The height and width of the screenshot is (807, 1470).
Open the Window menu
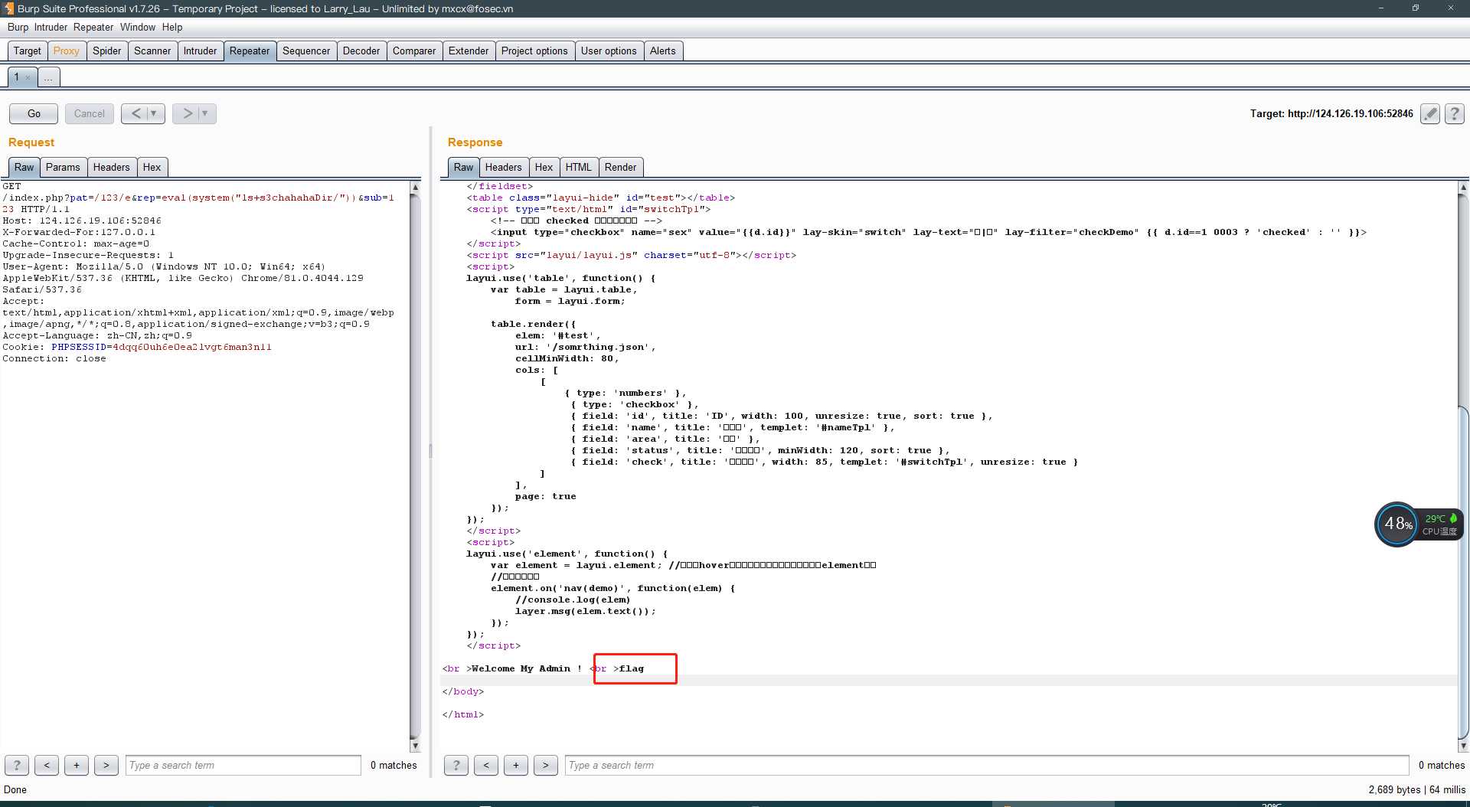pyautogui.click(x=138, y=27)
